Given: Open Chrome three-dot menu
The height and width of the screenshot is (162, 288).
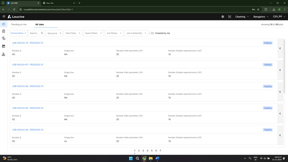Looking at the screenshot, I should point(285,9).
